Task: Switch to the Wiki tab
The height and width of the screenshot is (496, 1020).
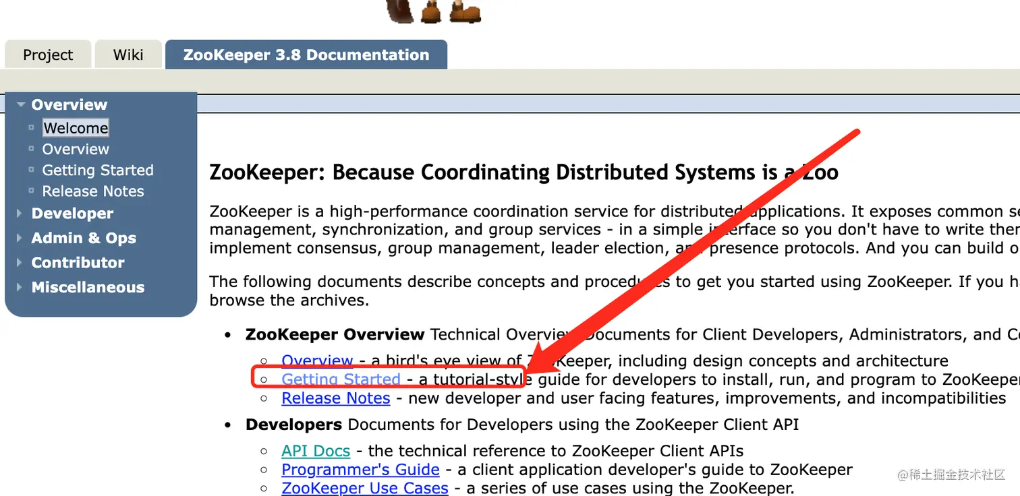Action: coord(128,55)
